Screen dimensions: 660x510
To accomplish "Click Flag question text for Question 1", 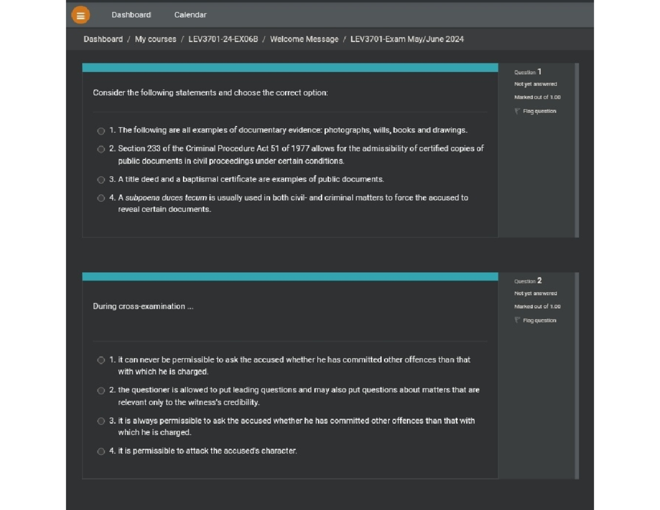I will click(539, 111).
